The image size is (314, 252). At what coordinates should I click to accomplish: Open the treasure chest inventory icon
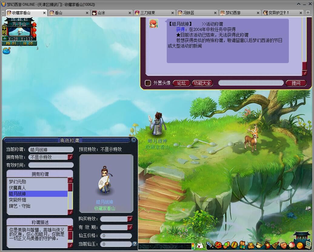click(x=218, y=245)
